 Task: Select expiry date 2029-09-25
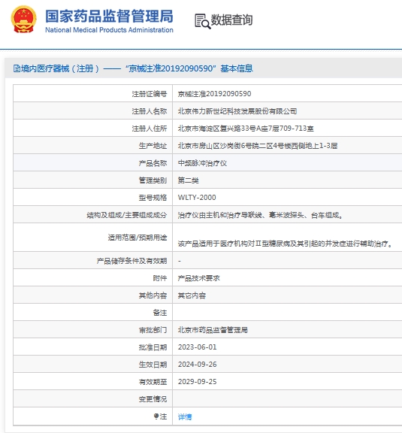tap(197, 382)
